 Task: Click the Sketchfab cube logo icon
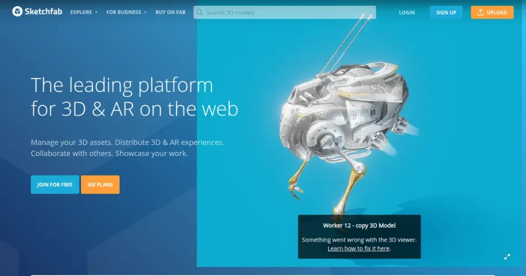tap(17, 12)
